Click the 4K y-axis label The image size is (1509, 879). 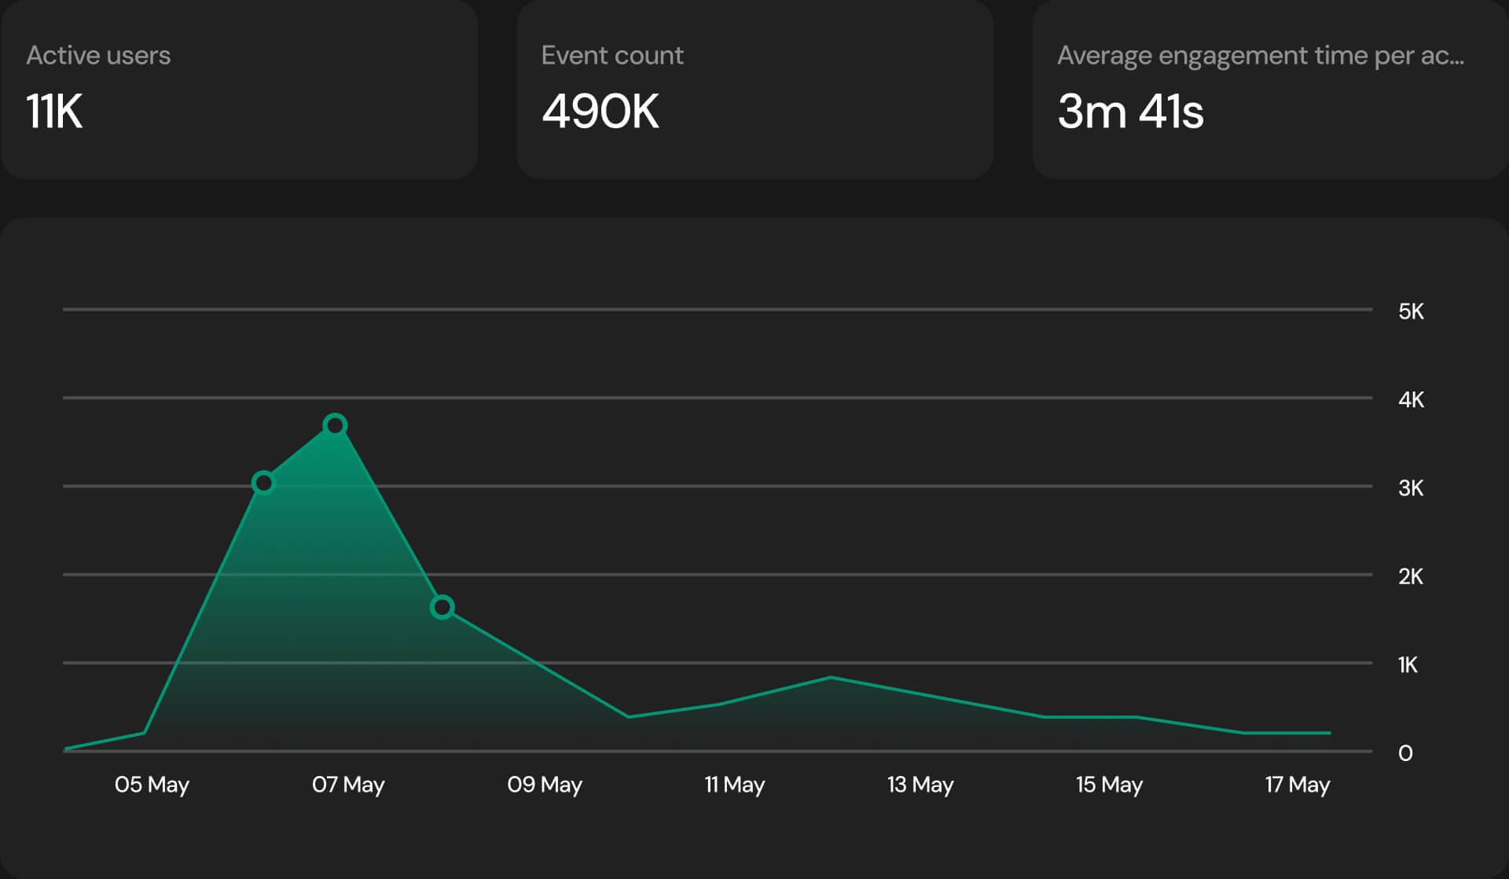pos(1411,399)
